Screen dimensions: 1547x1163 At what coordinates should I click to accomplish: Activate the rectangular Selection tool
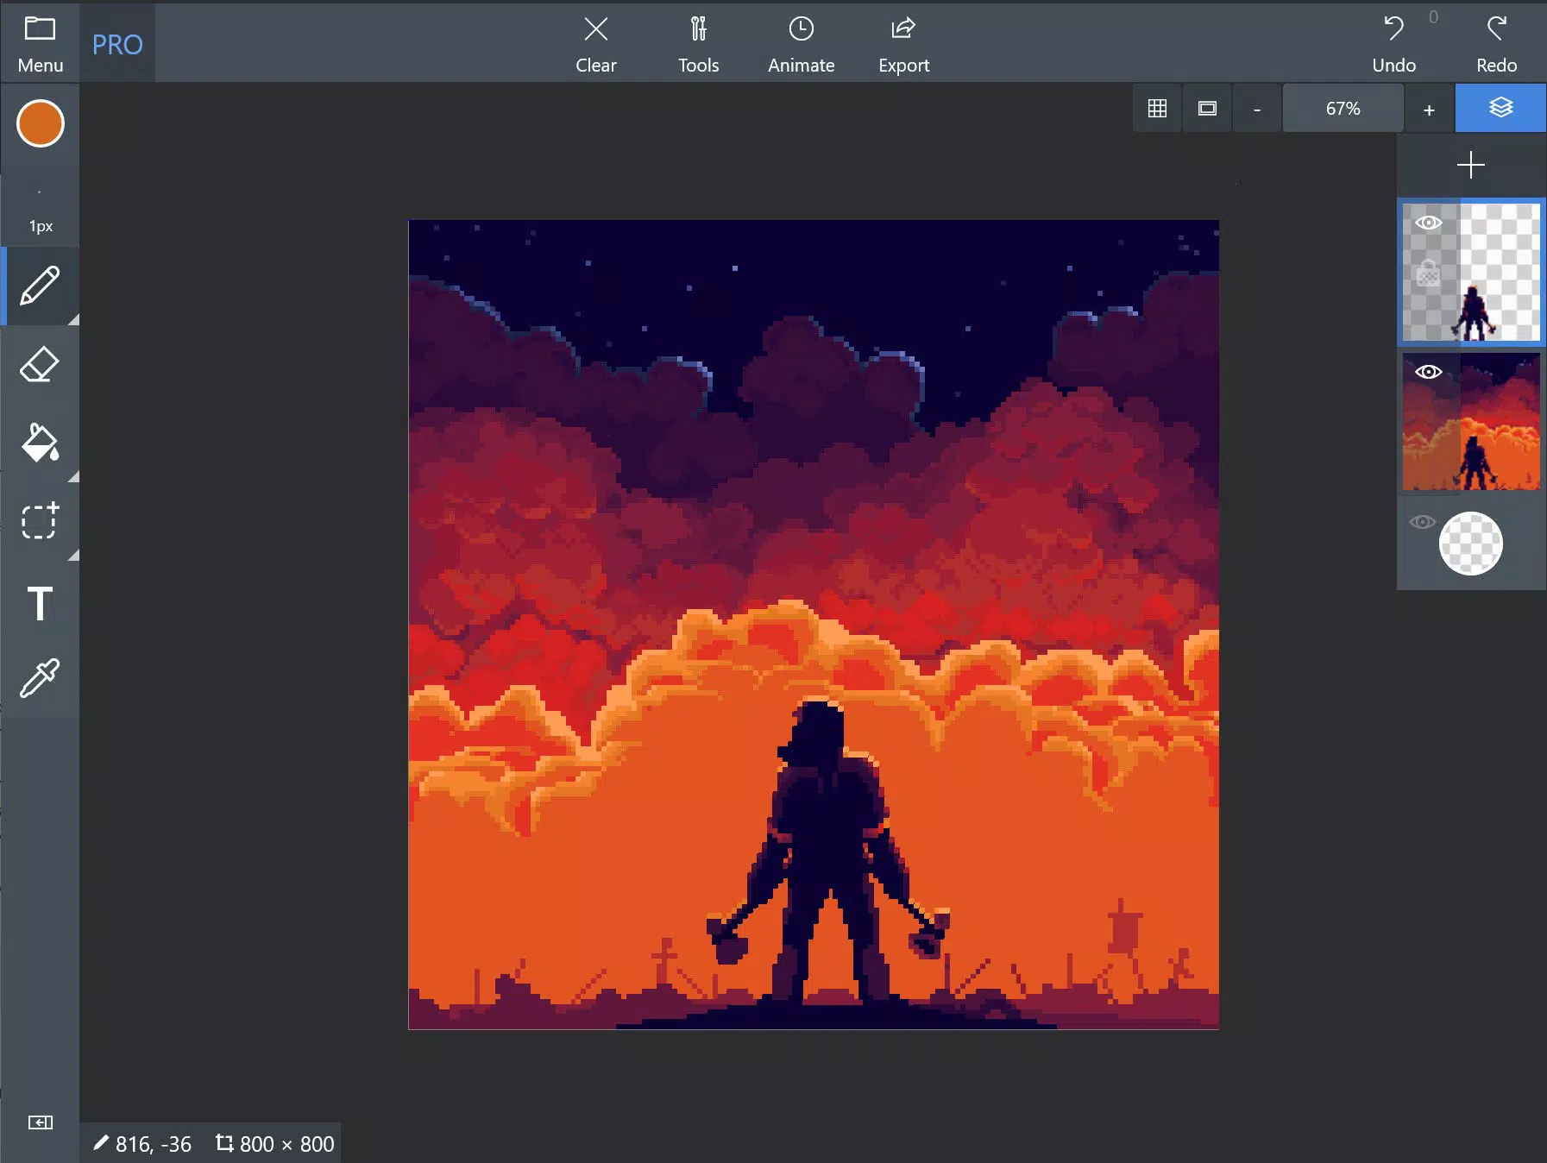click(x=39, y=521)
